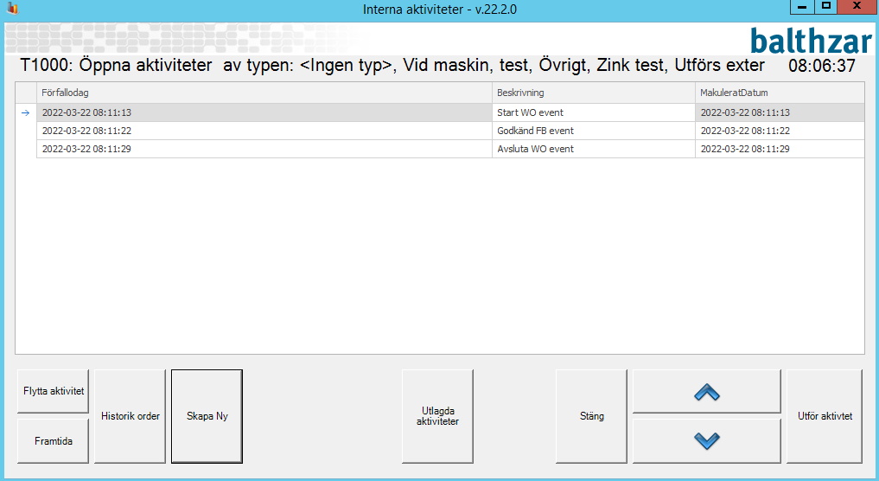Click the Stäng button

[x=591, y=416]
